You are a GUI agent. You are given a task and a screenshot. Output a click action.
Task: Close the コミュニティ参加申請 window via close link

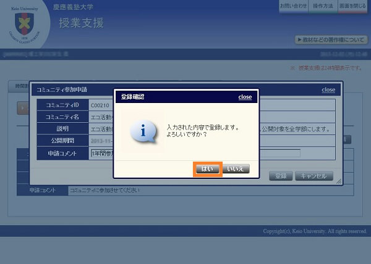328,90
